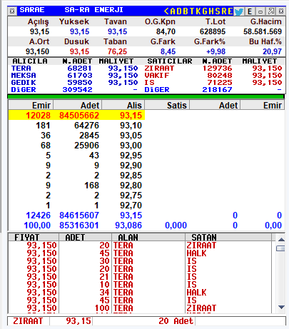Click the Tavan value 93,15

point(118,31)
